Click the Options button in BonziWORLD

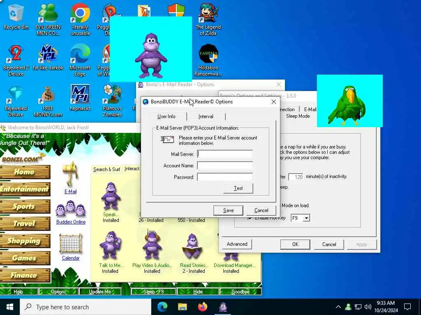58,292
